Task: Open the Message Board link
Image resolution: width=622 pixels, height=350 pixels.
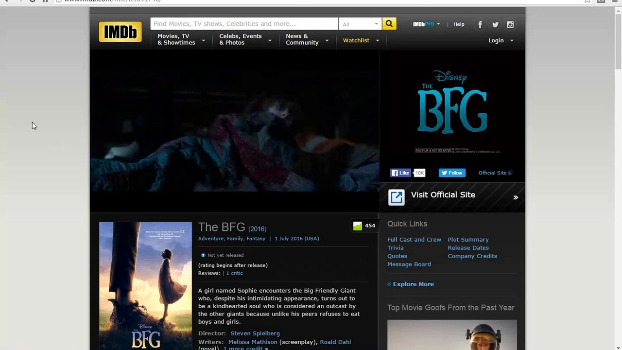Action: pos(409,264)
